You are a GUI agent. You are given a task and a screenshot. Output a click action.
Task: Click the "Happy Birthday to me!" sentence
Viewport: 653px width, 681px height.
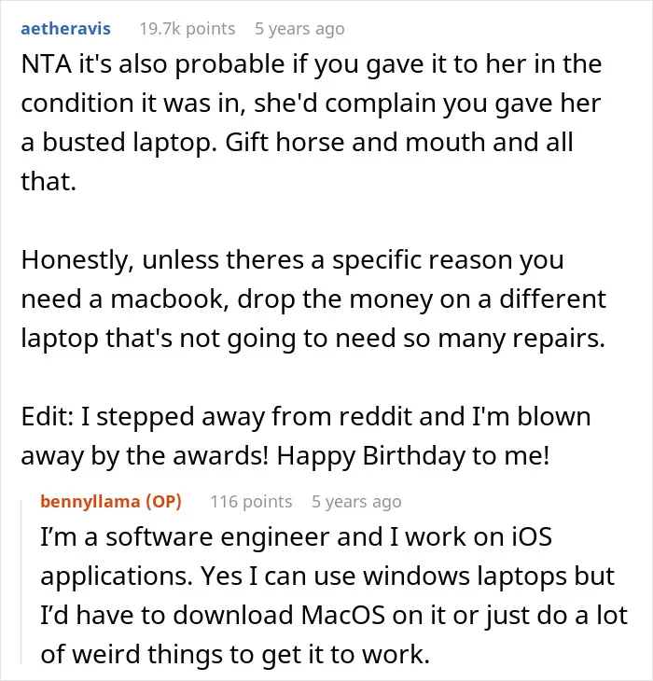coord(413,456)
